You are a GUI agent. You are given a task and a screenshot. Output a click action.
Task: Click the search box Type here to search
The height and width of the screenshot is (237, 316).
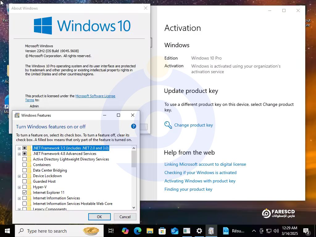[x=59, y=231]
